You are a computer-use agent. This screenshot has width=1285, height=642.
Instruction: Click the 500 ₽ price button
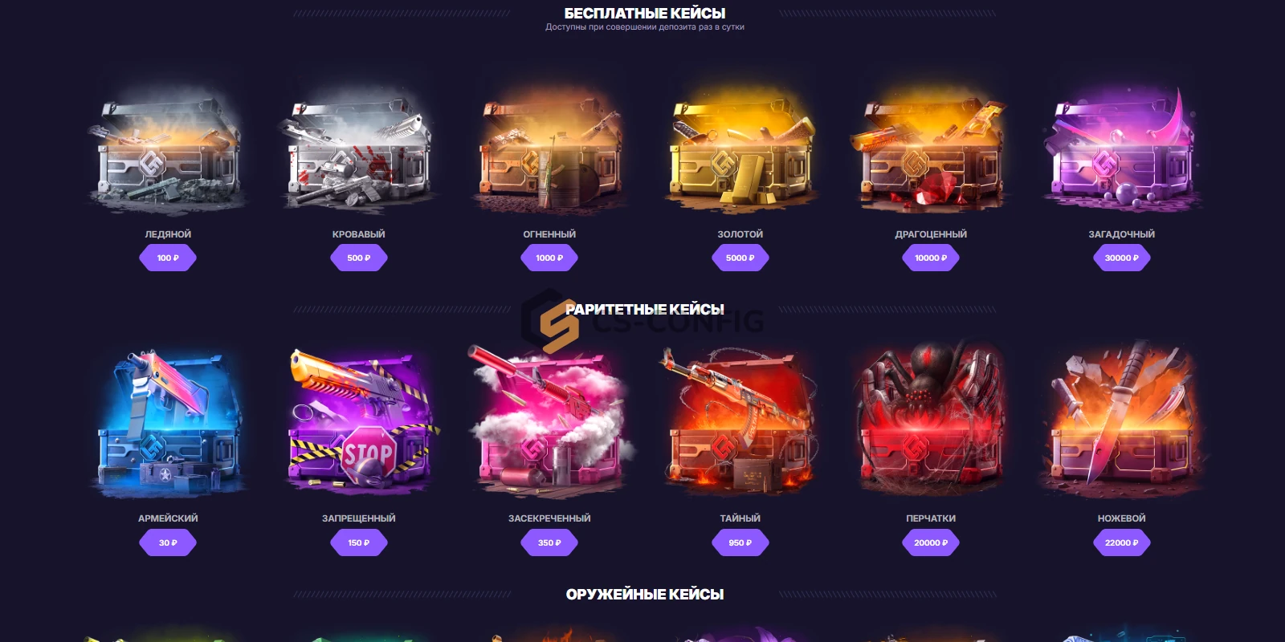tap(358, 258)
